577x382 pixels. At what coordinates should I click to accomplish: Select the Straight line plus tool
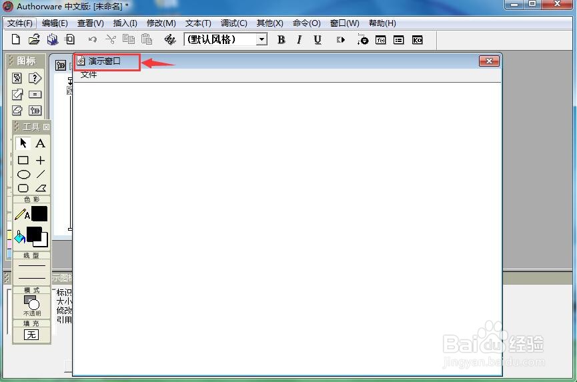click(41, 160)
